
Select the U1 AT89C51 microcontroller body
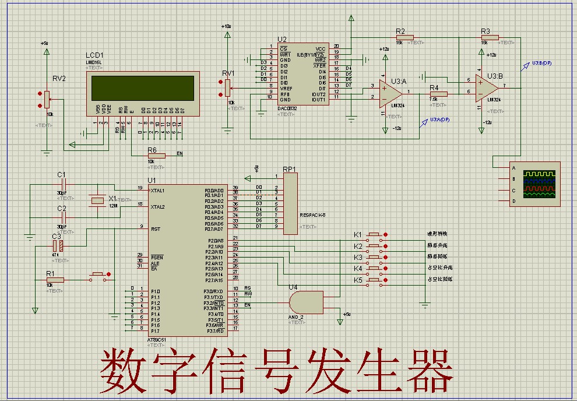tap(188, 260)
